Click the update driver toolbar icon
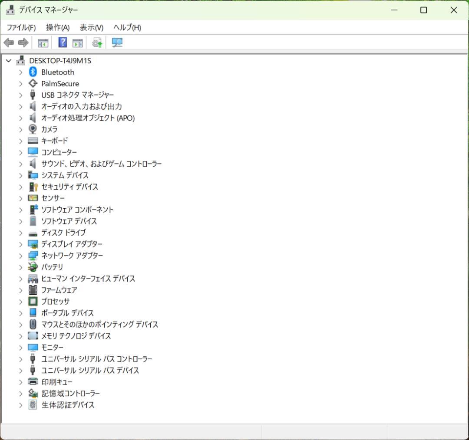 (x=97, y=43)
